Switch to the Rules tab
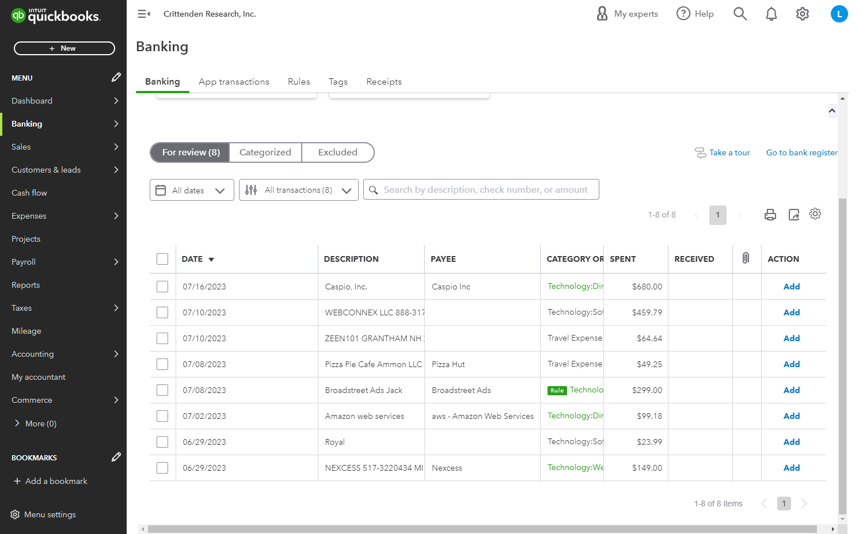The height and width of the screenshot is (534, 859). (x=299, y=82)
